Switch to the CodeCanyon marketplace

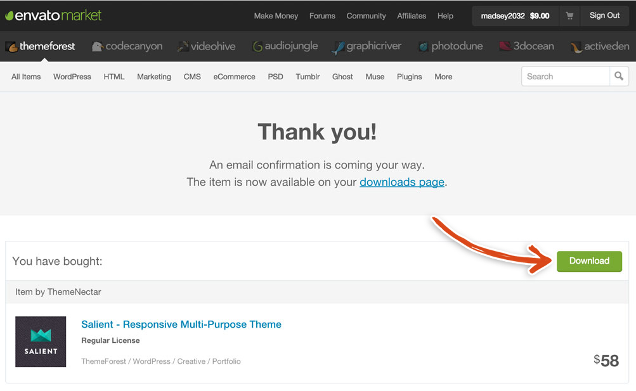tap(127, 46)
